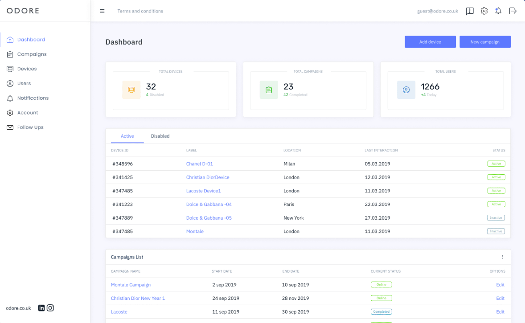Click Completed status badge for Lacoste campaign
This screenshot has width=525, height=323.
pos(381,311)
